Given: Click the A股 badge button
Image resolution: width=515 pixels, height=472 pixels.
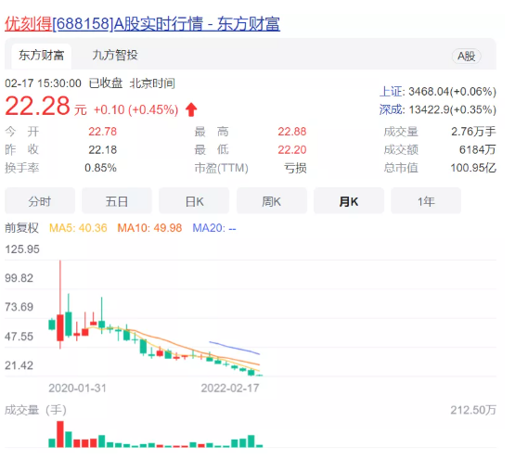Looking at the screenshot, I should 467,57.
